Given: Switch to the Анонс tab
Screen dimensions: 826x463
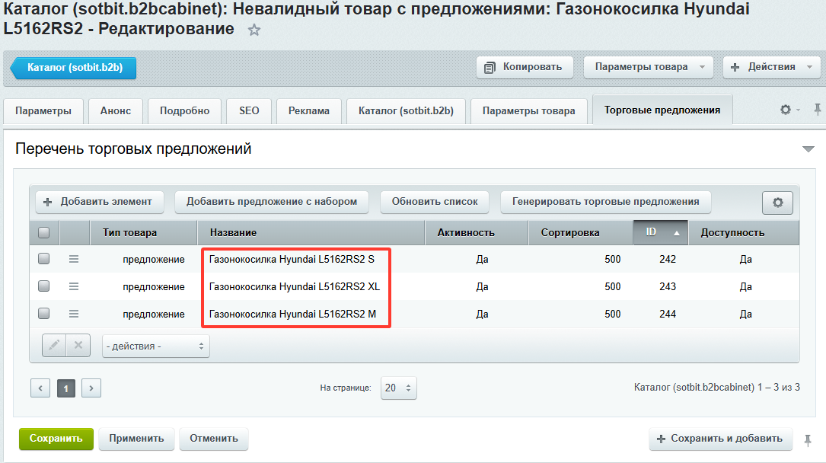Looking at the screenshot, I should (x=116, y=110).
